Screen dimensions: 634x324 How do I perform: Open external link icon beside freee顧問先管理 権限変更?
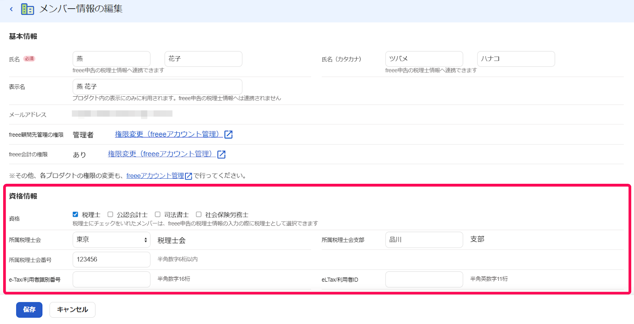pos(229,135)
